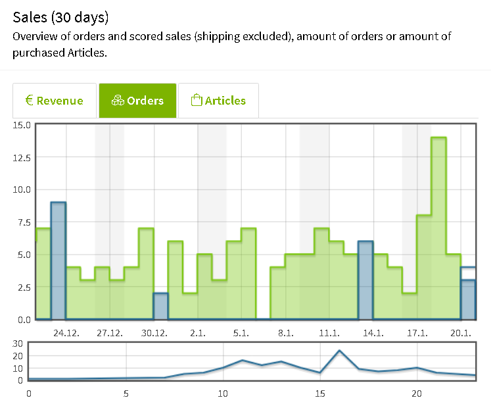491x406 pixels.
Task: Click the 15.0 label on the y-axis
Action: [x=22, y=124]
